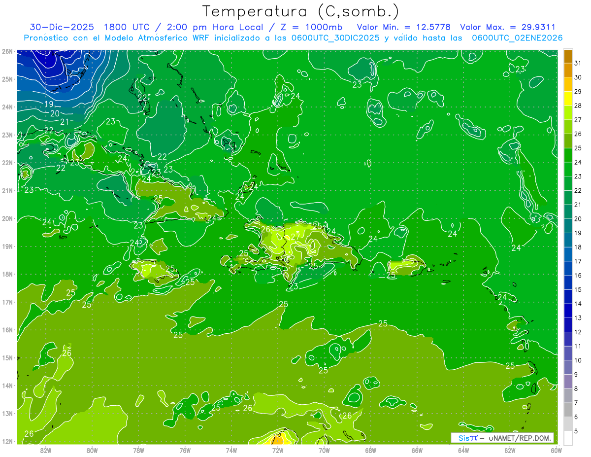Click the 'Valor Min. = 12.5778' value

(x=404, y=27)
